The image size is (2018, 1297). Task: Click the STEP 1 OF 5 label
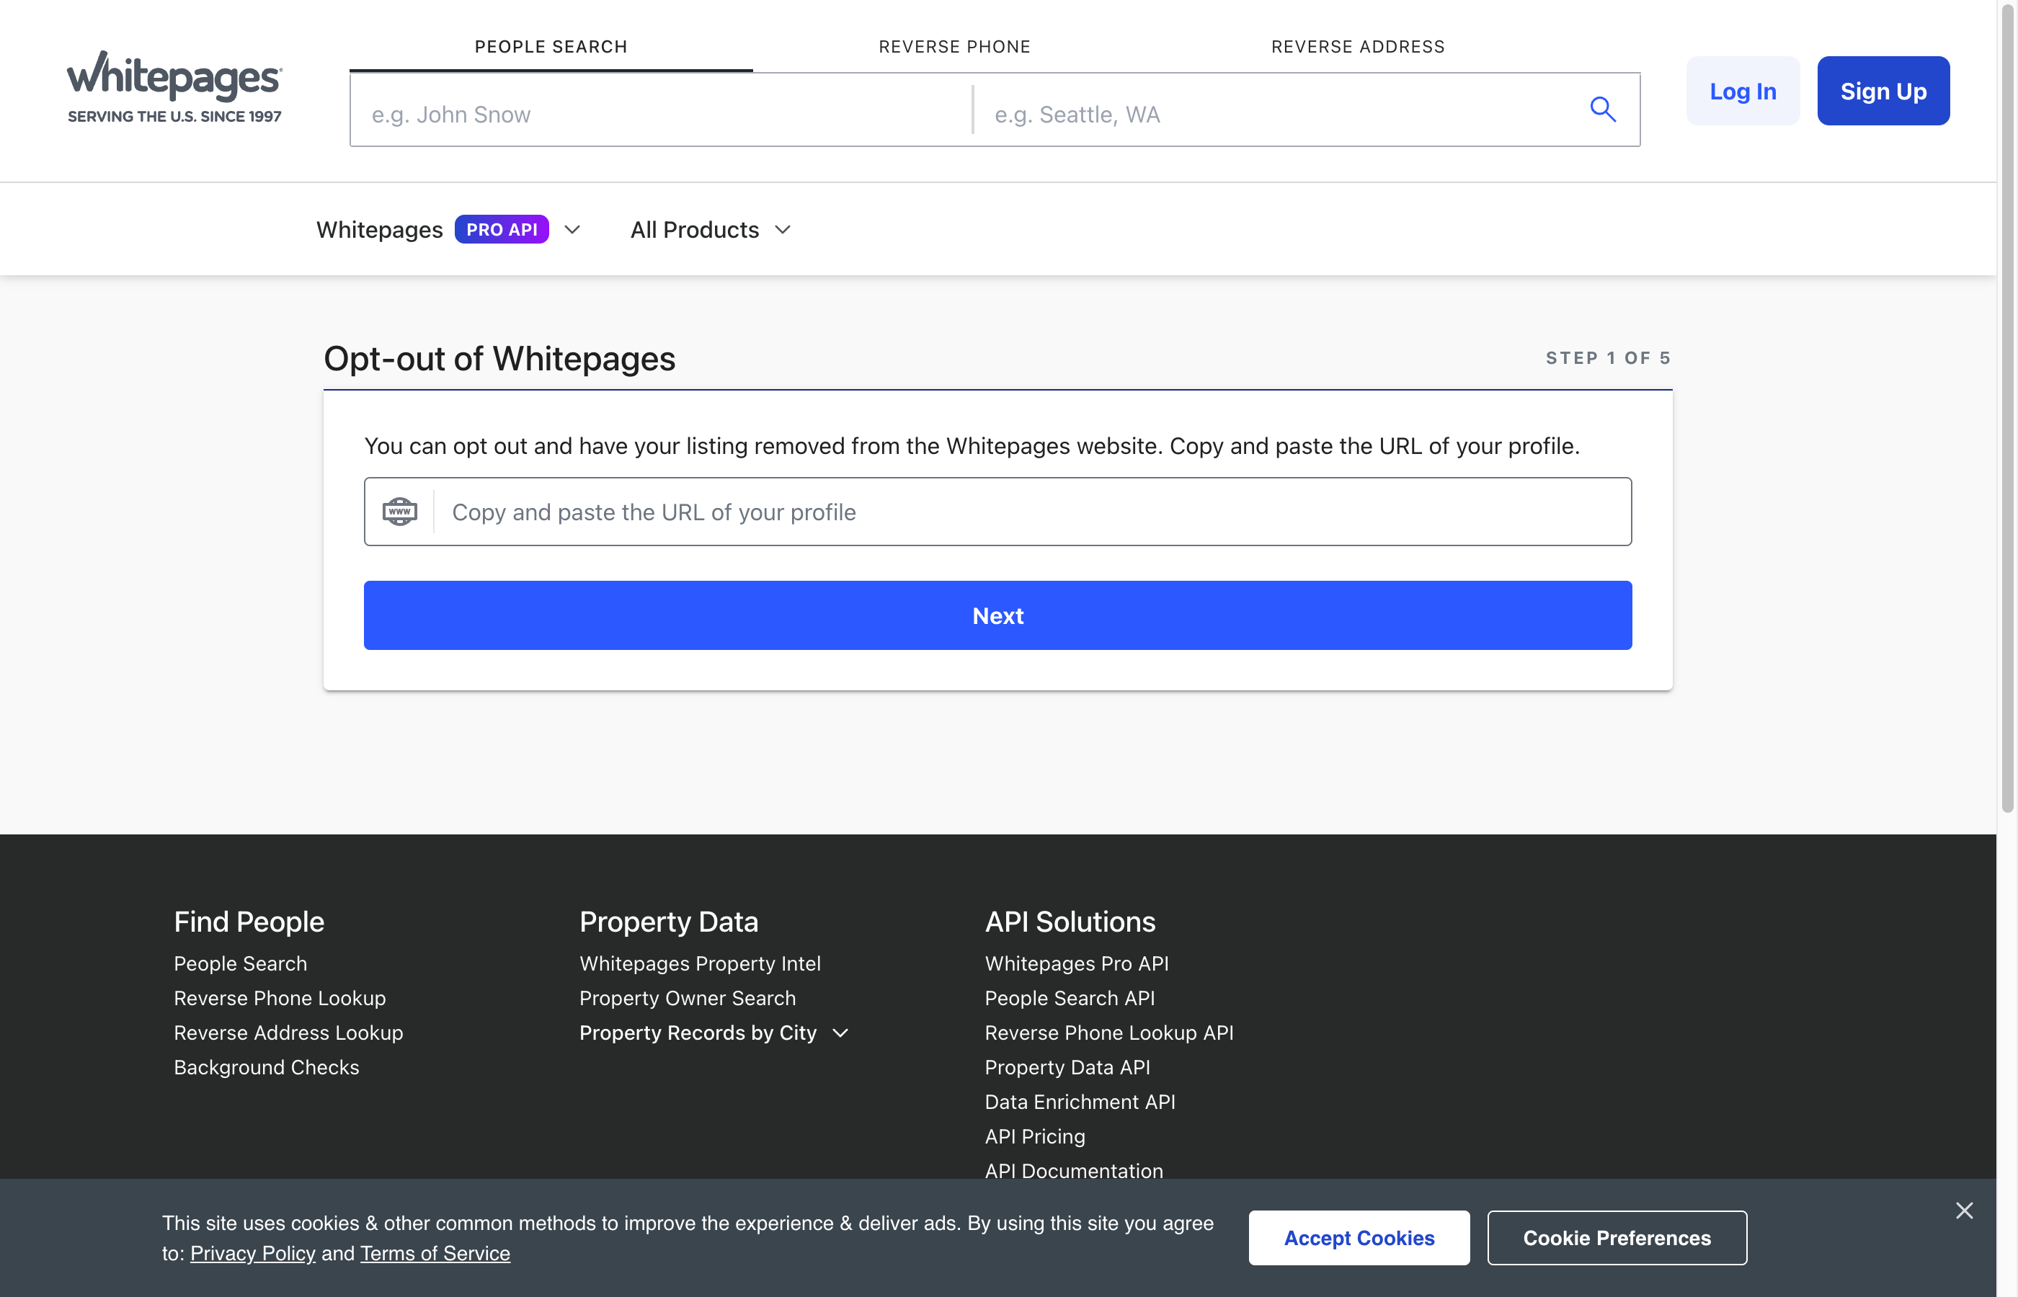tap(1609, 358)
